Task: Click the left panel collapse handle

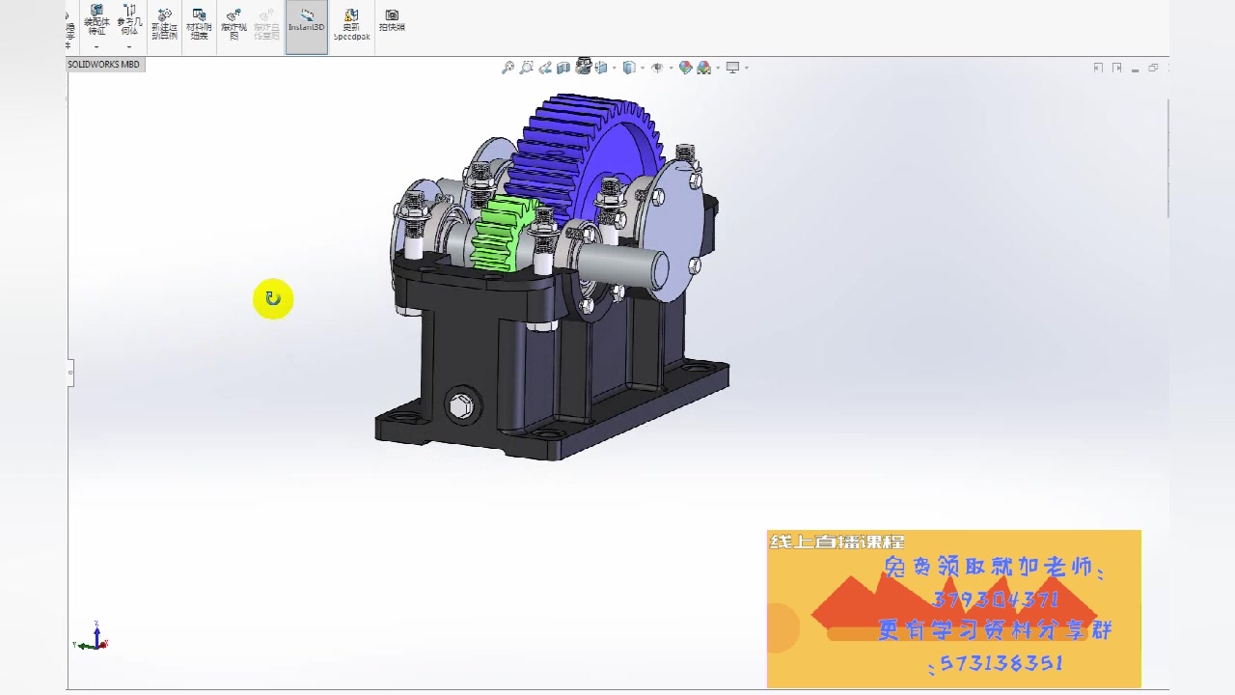Action: coord(70,373)
